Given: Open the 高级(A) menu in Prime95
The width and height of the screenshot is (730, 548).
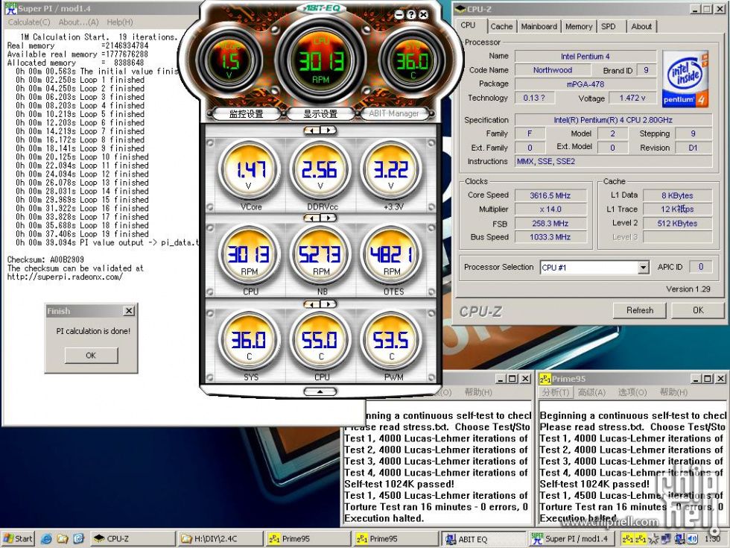Looking at the screenshot, I should 591,392.
